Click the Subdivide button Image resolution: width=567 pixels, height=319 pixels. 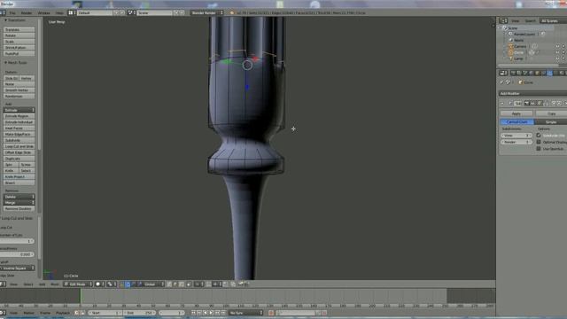(19, 140)
